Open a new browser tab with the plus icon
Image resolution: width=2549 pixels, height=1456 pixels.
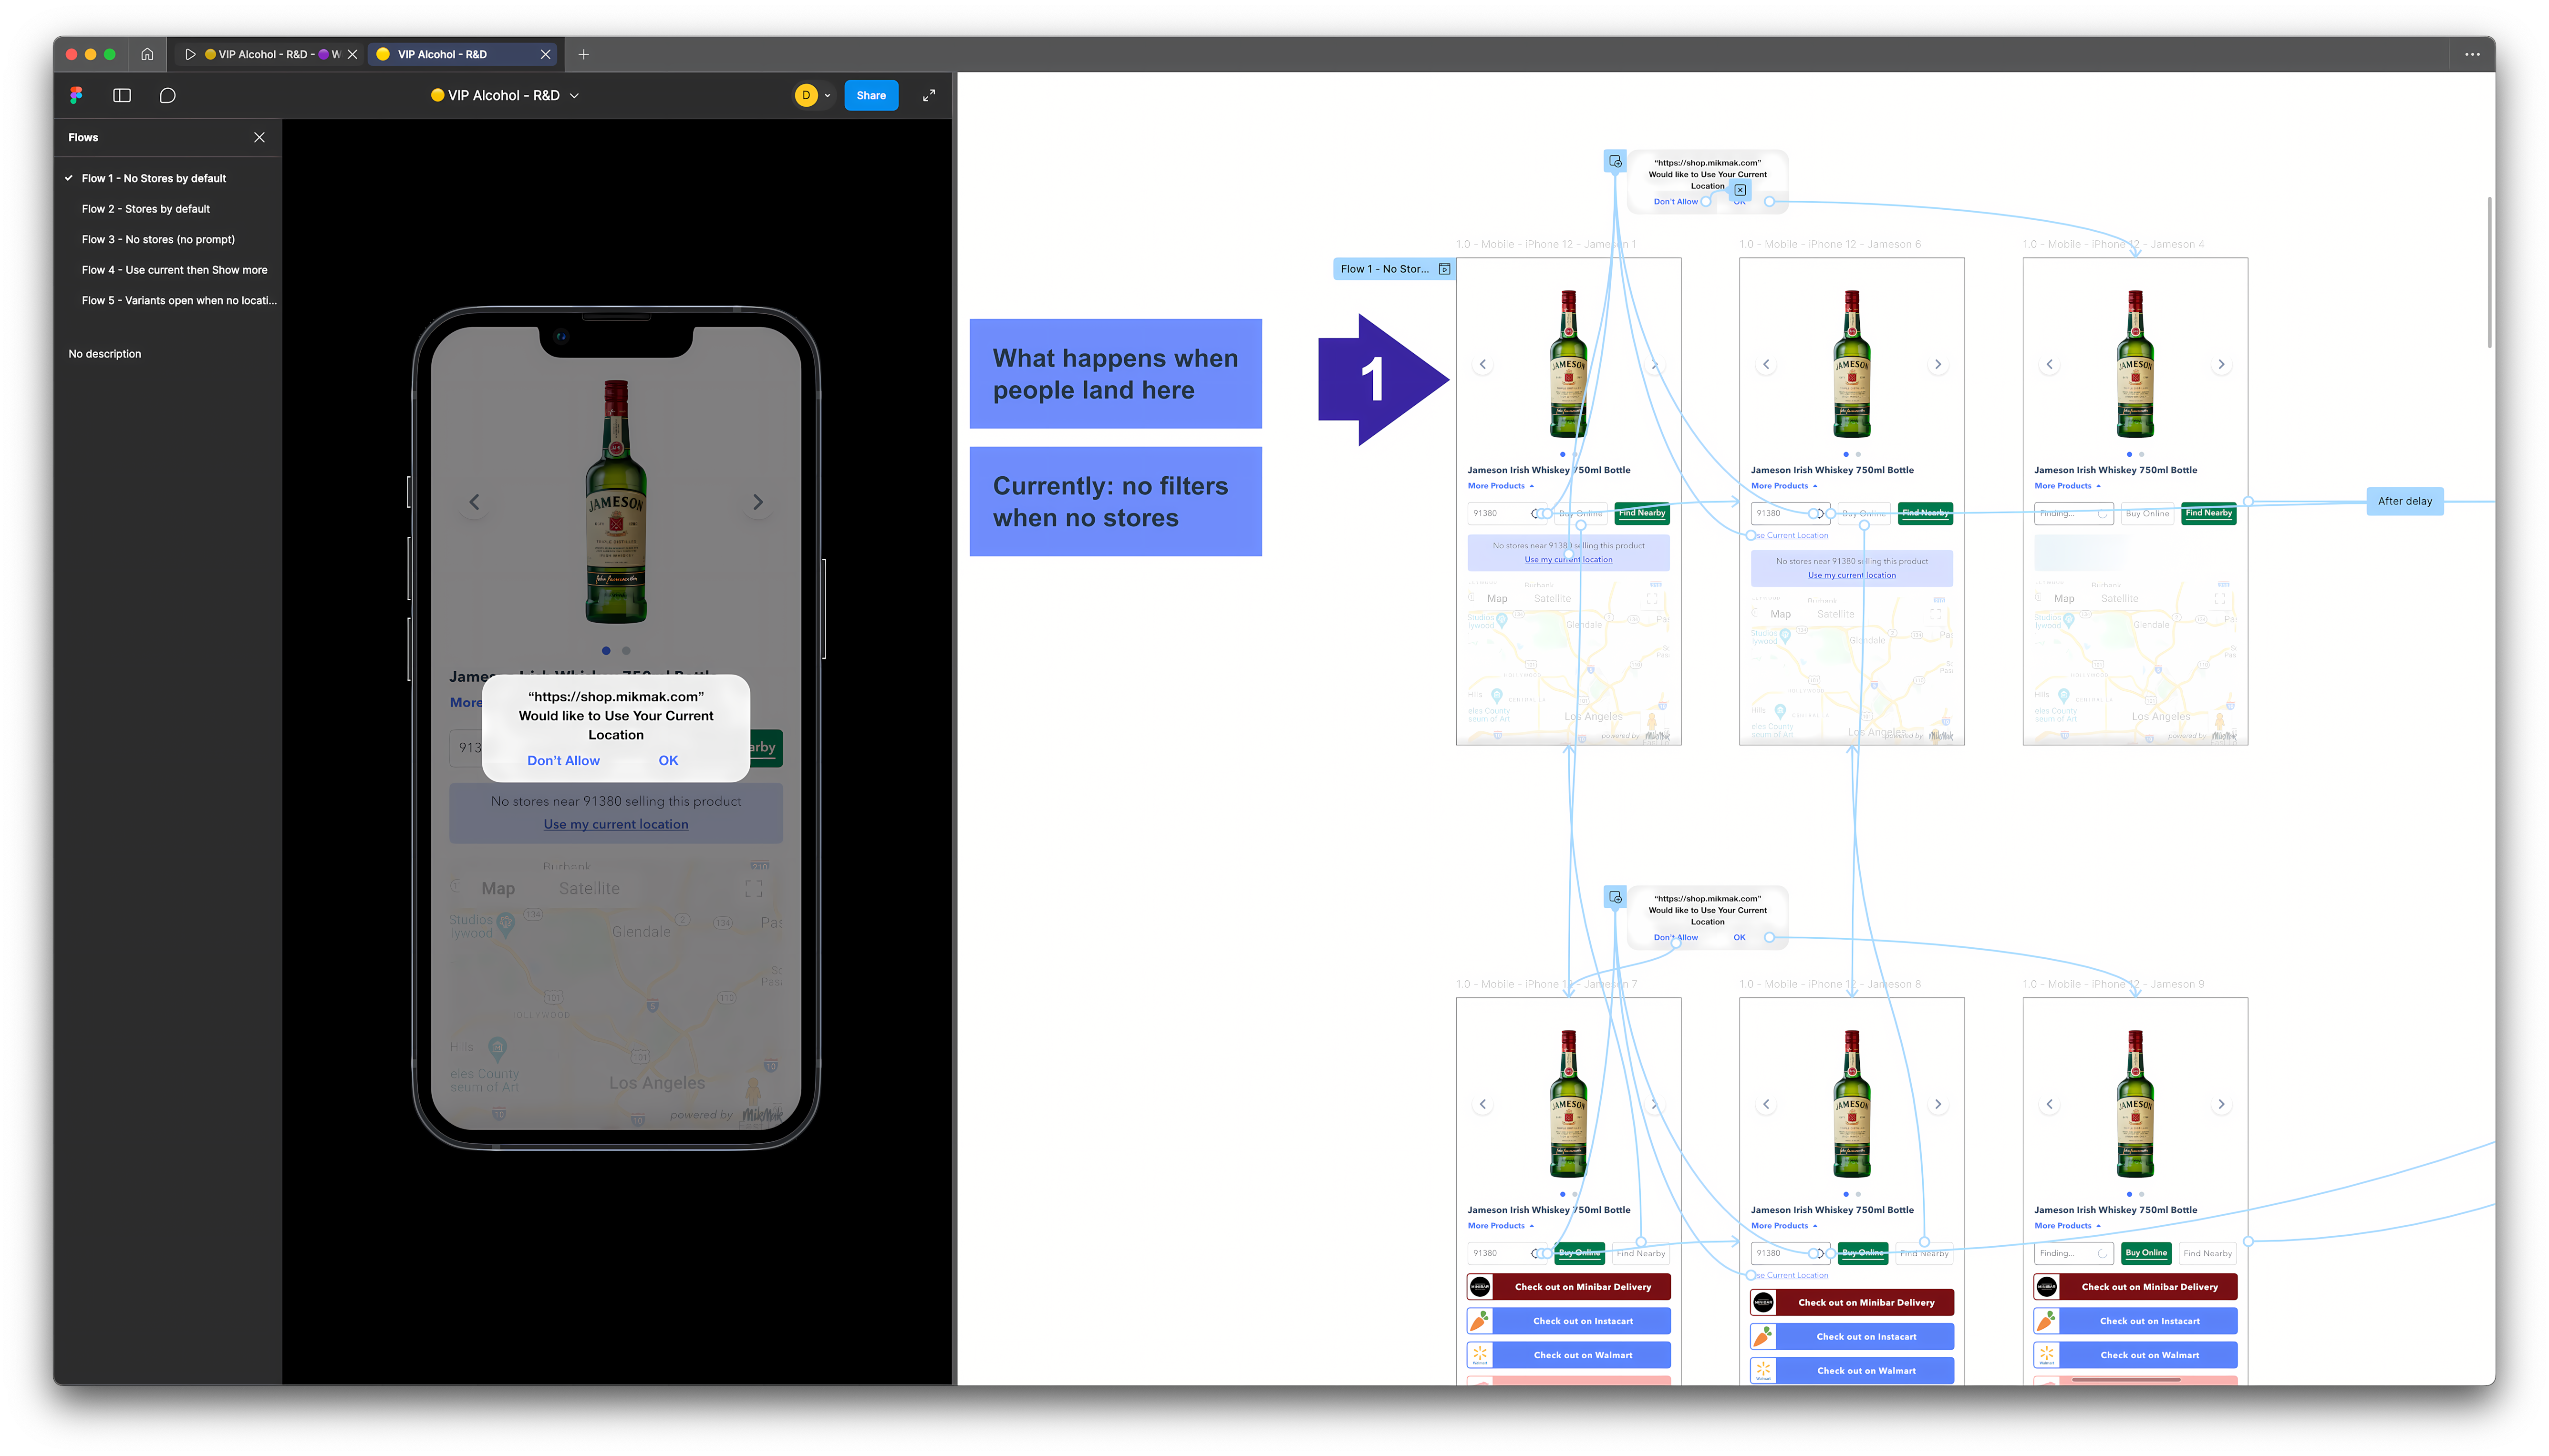[x=584, y=54]
